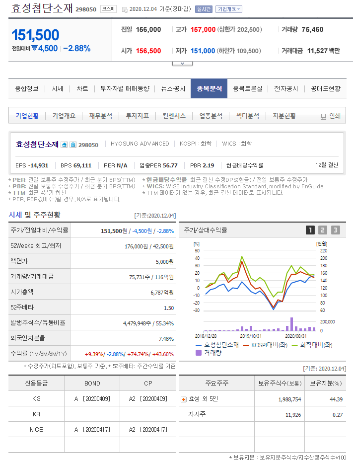Select the 투자지표 sub-tab
This screenshot has height=463, width=353.
(x=137, y=116)
